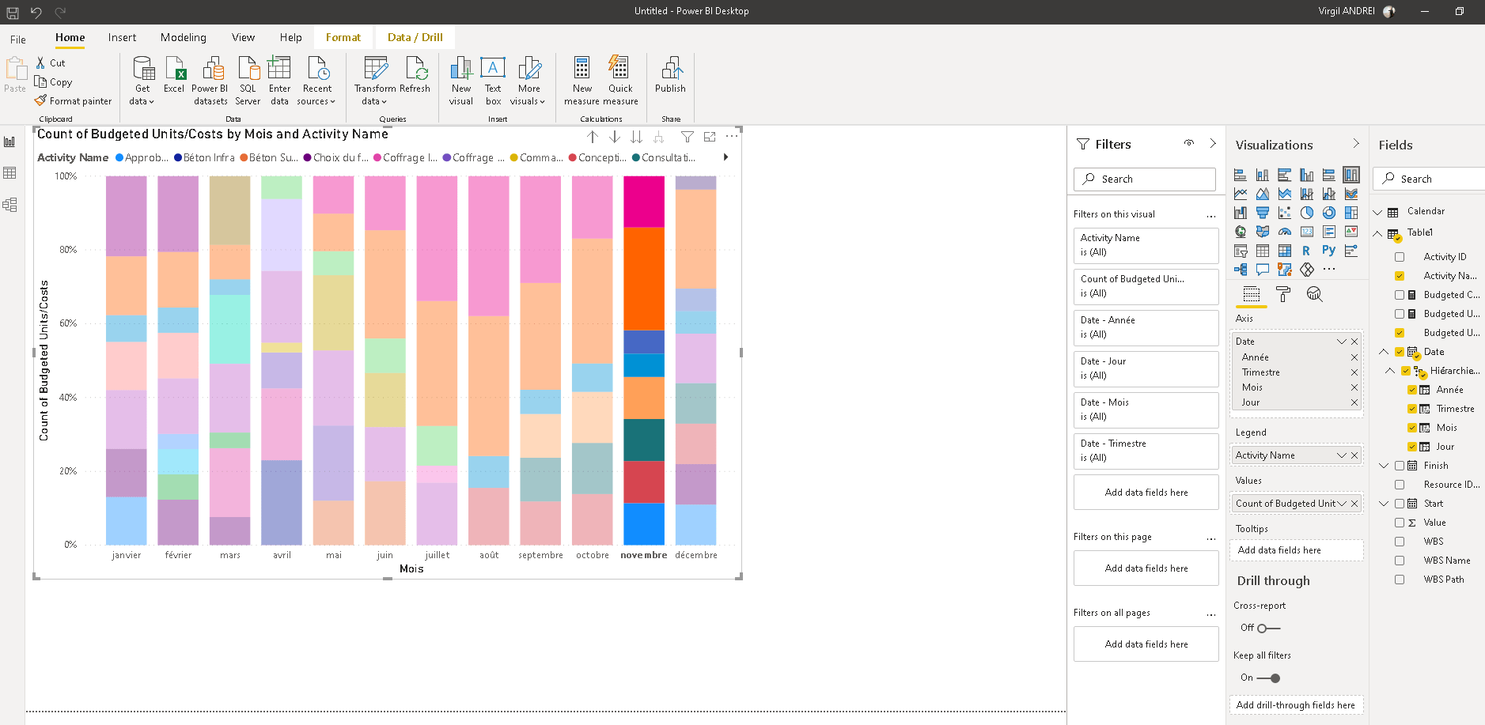Click the drill up arrow on the chart

(x=593, y=137)
